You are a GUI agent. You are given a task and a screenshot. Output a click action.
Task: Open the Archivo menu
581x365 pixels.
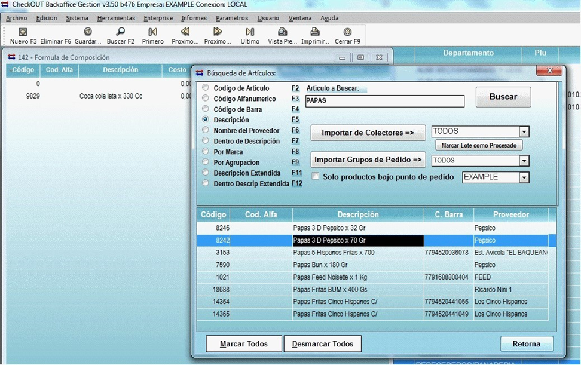pyautogui.click(x=16, y=18)
